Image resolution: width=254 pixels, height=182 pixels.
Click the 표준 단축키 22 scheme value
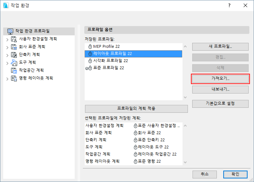151,140
